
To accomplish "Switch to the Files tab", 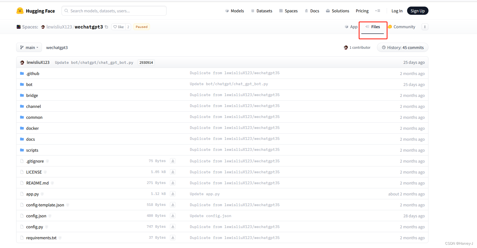I will click(x=373, y=27).
